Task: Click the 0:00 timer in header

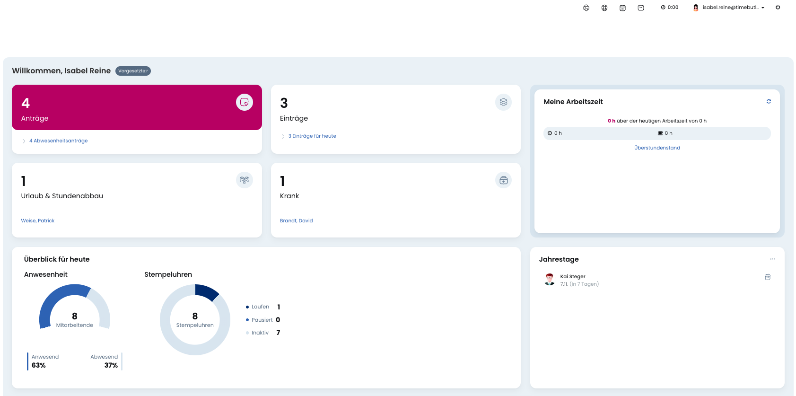Action: (x=669, y=8)
